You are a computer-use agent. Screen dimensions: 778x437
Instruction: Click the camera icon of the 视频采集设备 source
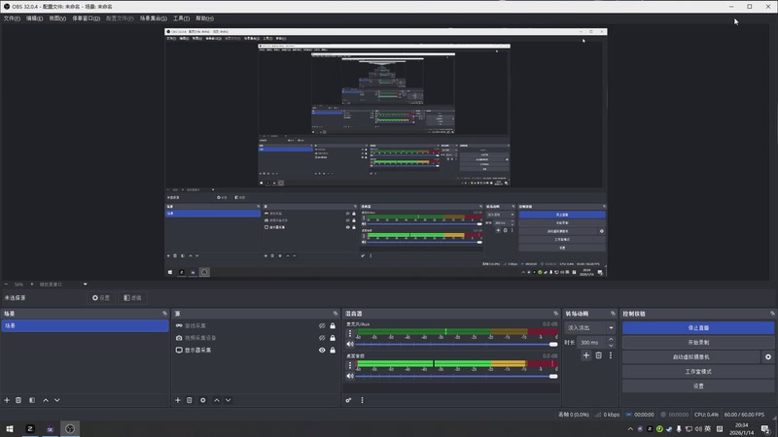pyautogui.click(x=179, y=338)
